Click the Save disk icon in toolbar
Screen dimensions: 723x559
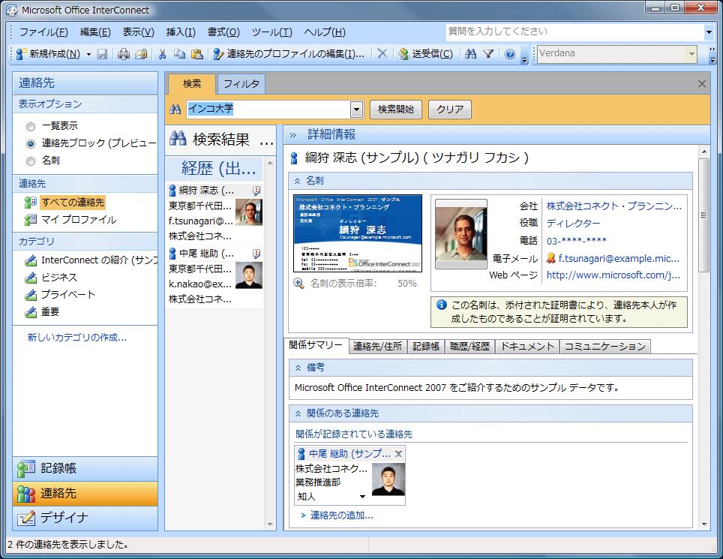click(x=102, y=54)
